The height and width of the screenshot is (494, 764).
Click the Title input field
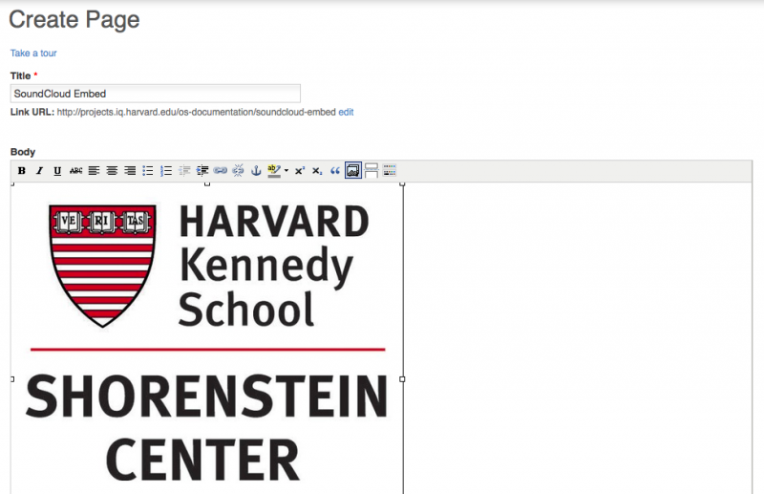tap(156, 94)
